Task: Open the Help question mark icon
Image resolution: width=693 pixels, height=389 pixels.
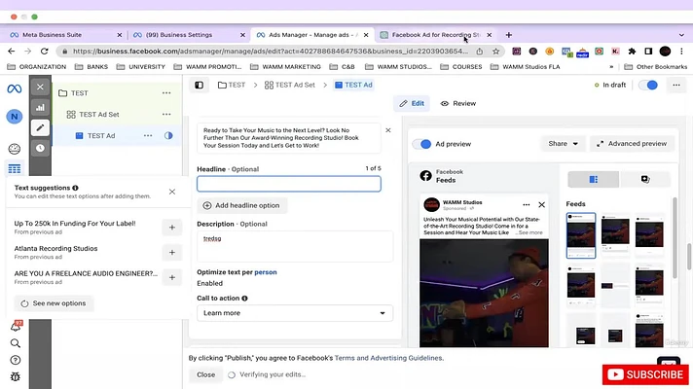Action: [15, 360]
